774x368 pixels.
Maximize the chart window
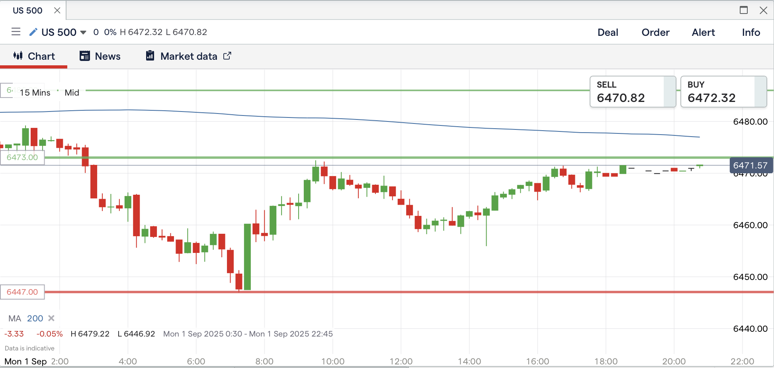pos(743,10)
